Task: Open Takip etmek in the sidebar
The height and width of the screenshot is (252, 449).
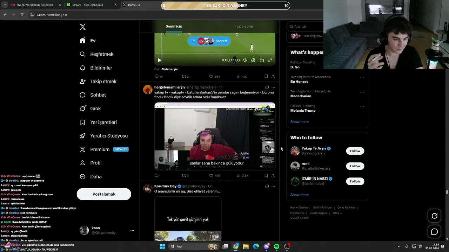Action: pos(98,81)
